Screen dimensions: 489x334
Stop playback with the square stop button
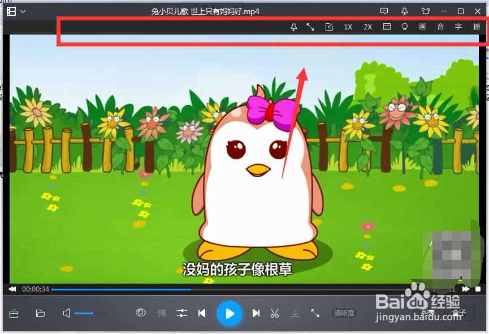(x=478, y=289)
